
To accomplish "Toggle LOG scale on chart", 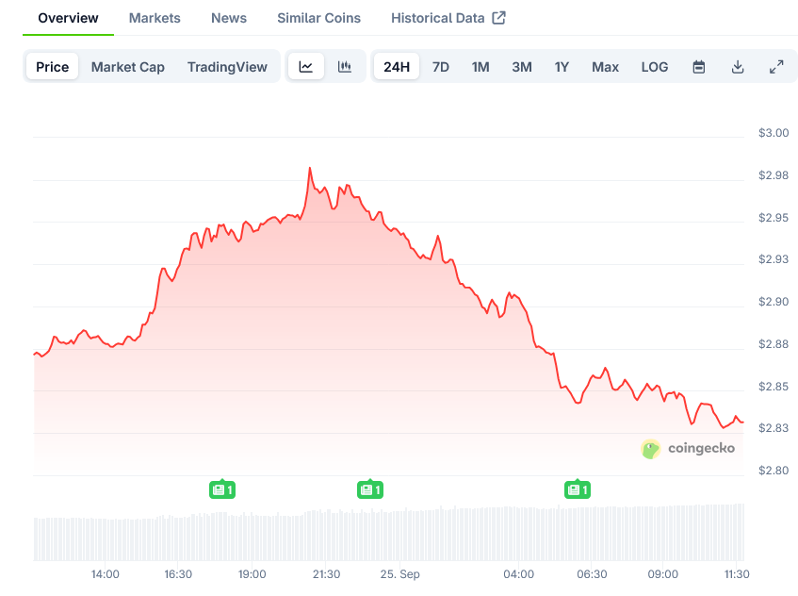I will 655,67.
